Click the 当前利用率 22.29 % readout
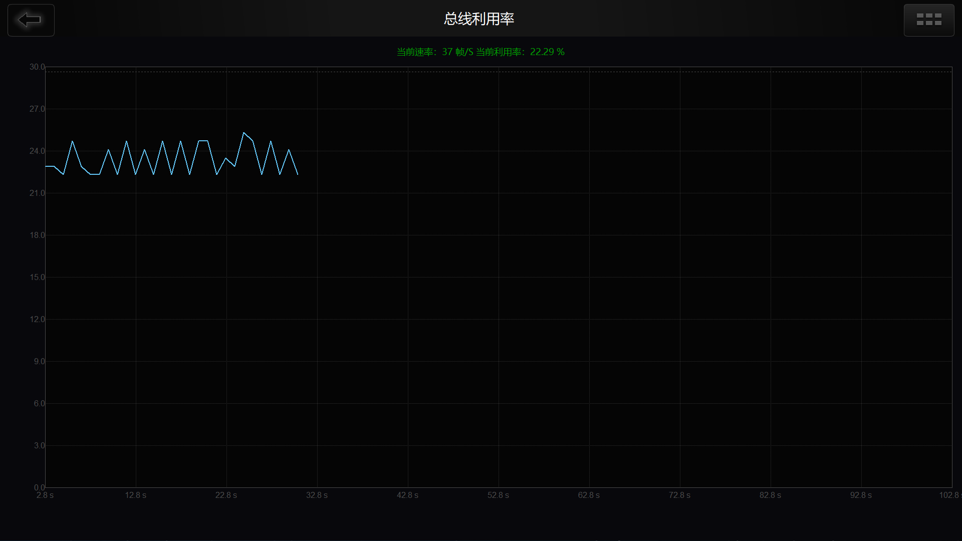Viewport: 962px width, 541px height. point(520,52)
